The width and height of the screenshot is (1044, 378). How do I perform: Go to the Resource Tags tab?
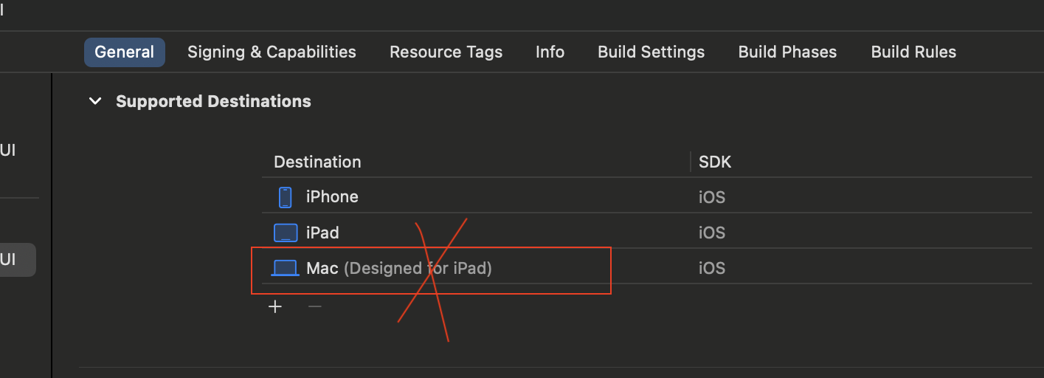click(x=446, y=52)
